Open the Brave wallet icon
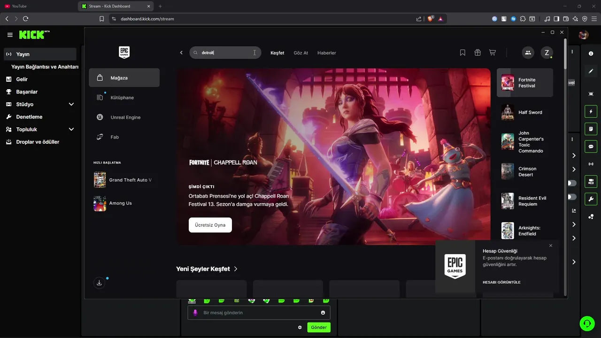This screenshot has width=601, height=338. tap(566, 19)
